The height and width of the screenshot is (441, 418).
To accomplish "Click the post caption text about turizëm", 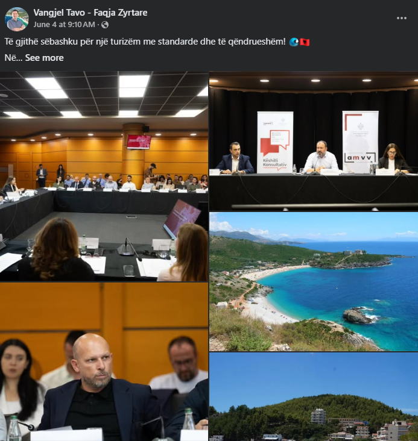I will coord(145,42).
